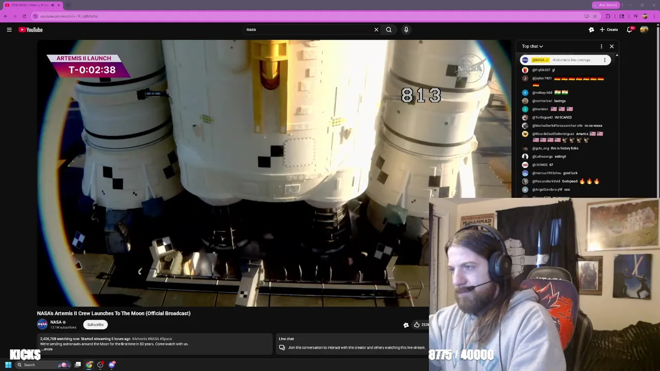Open the NASA channel name link
The width and height of the screenshot is (660, 371).
pyautogui.click(x=56, y=322)
